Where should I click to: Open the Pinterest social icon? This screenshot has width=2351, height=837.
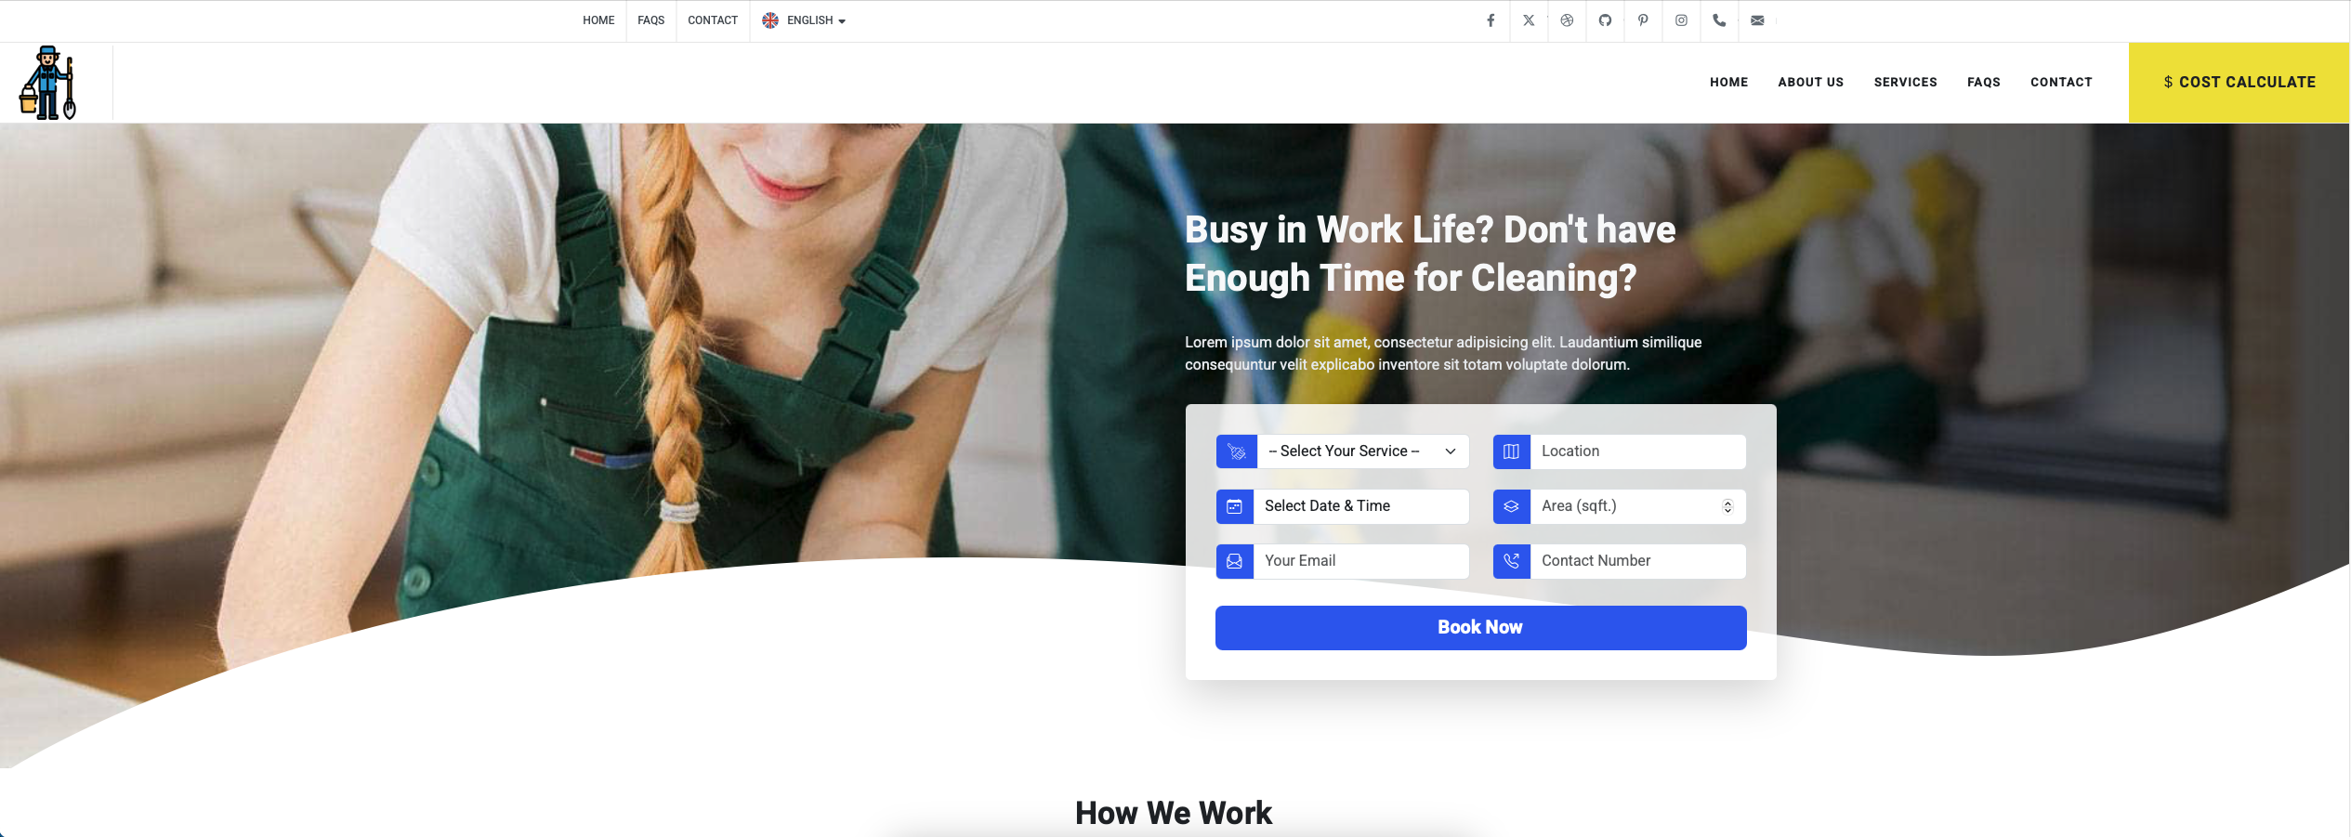[x=1643, y=20]
